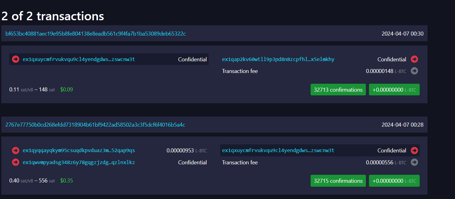Open output address ex1qap2kv60wtll9
This screenshot has width=455, height=199.
pos(278,59)
